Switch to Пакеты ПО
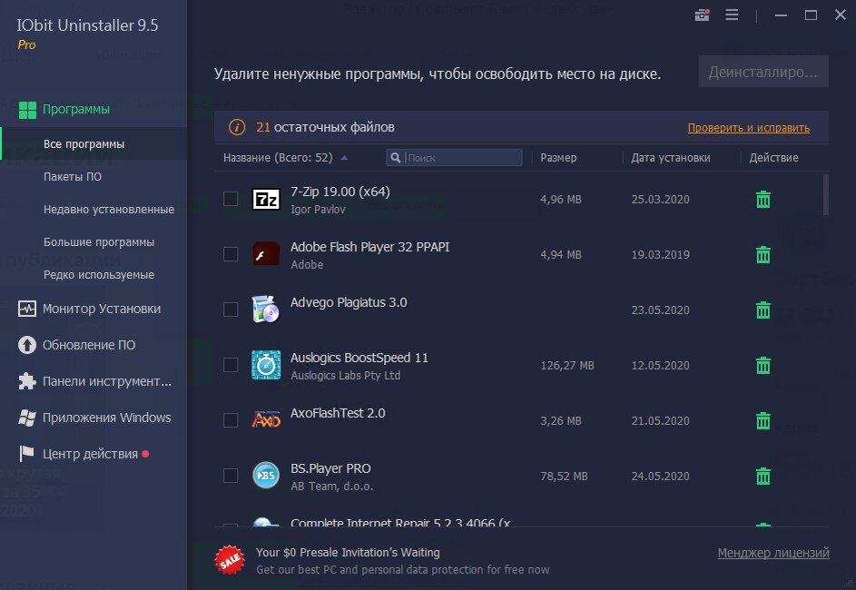The height and width of the screenshot is (590, 856). [x=72, y=177]
